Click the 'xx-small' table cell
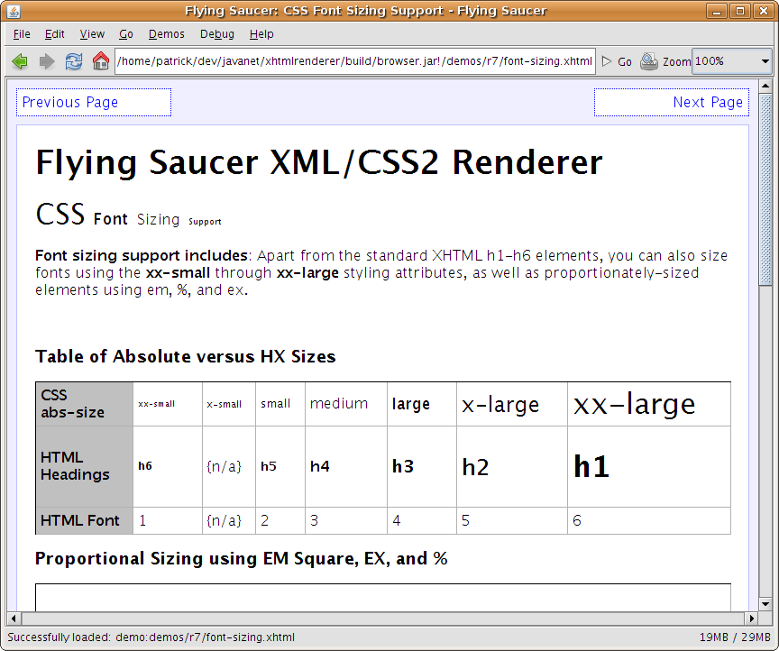This screenshot has height=651, width=779. (168, 404)
